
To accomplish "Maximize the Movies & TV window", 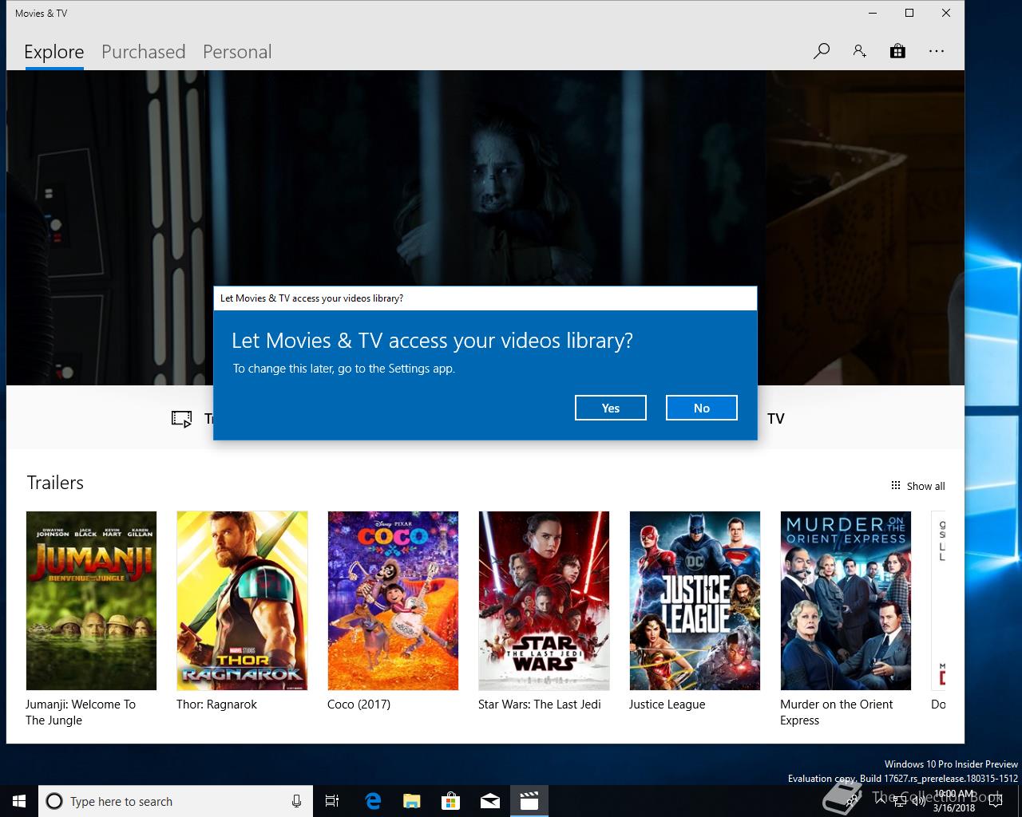I will coord(909,13).
